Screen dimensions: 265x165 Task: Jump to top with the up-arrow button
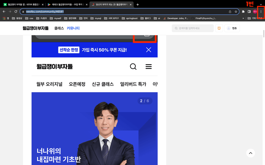(251, 153)
